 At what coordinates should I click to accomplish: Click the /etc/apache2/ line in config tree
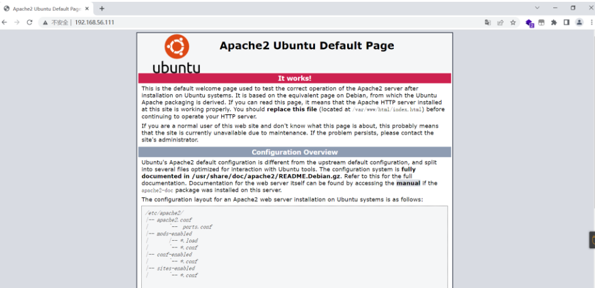[164, 214]
